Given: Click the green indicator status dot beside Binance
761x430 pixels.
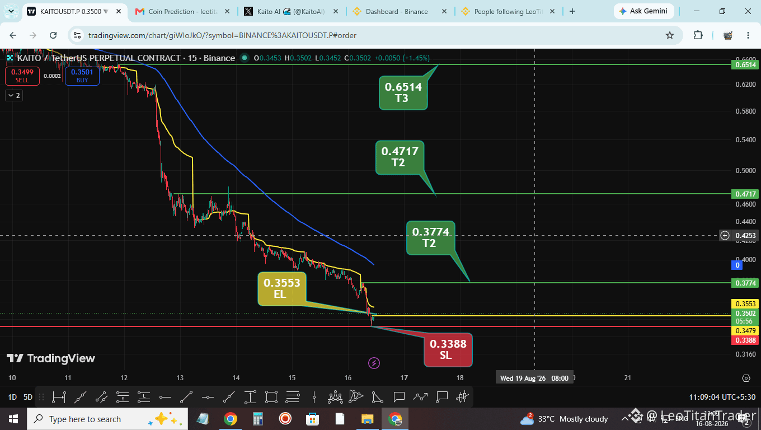Looking at the screenshot, I should coord(245,58).
